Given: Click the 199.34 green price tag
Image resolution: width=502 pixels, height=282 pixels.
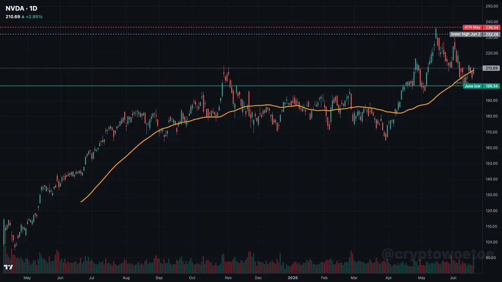Looking at the screenshot, I should point(491,86).
